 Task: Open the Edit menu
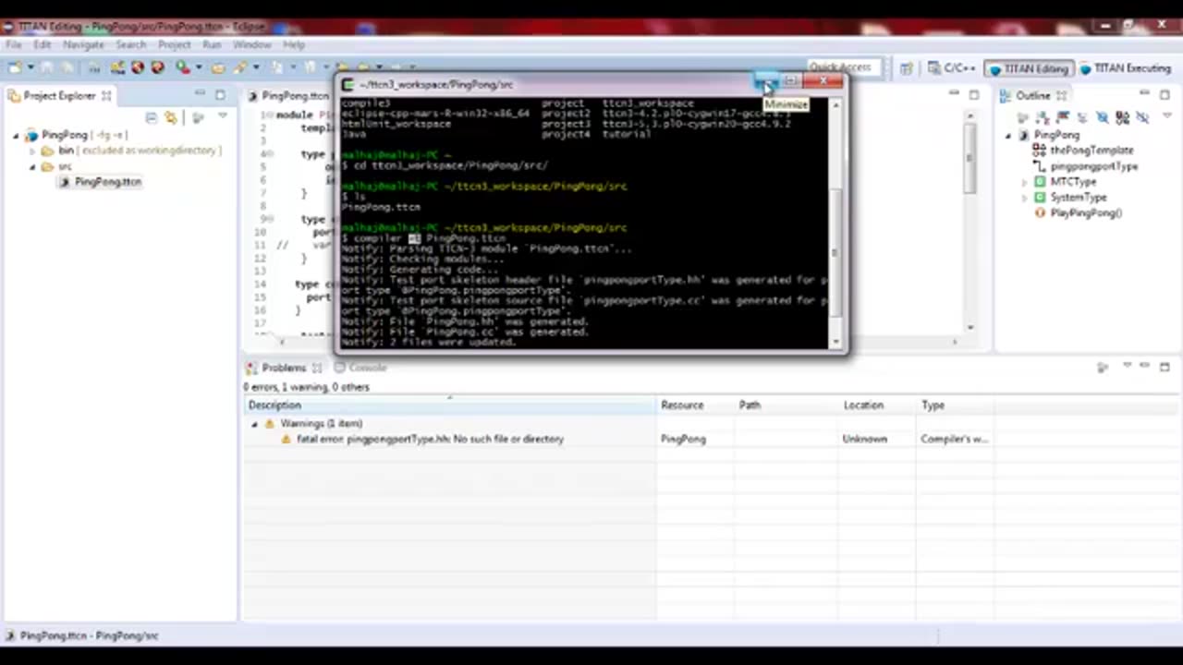pos(43,44)
